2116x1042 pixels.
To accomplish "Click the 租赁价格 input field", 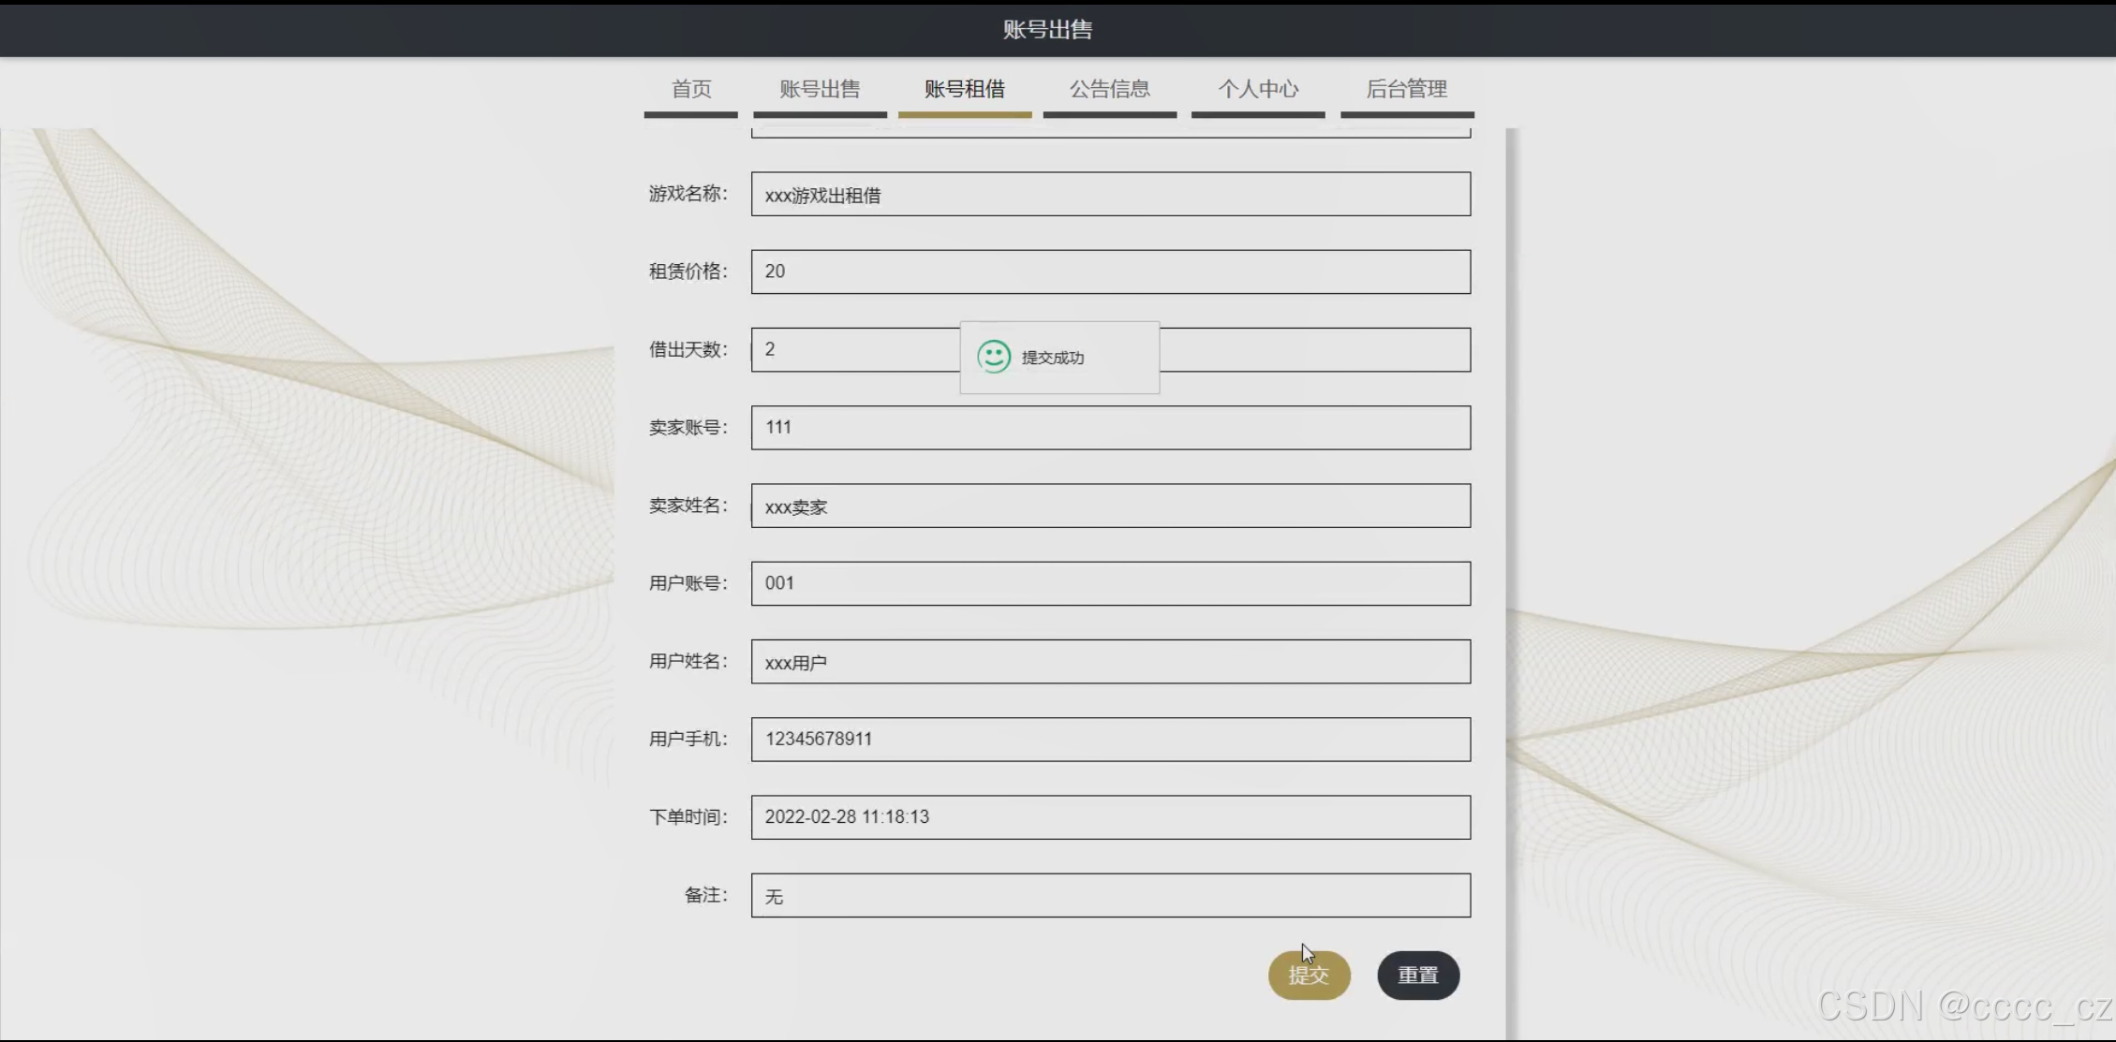I will (x=1110, y=272).
